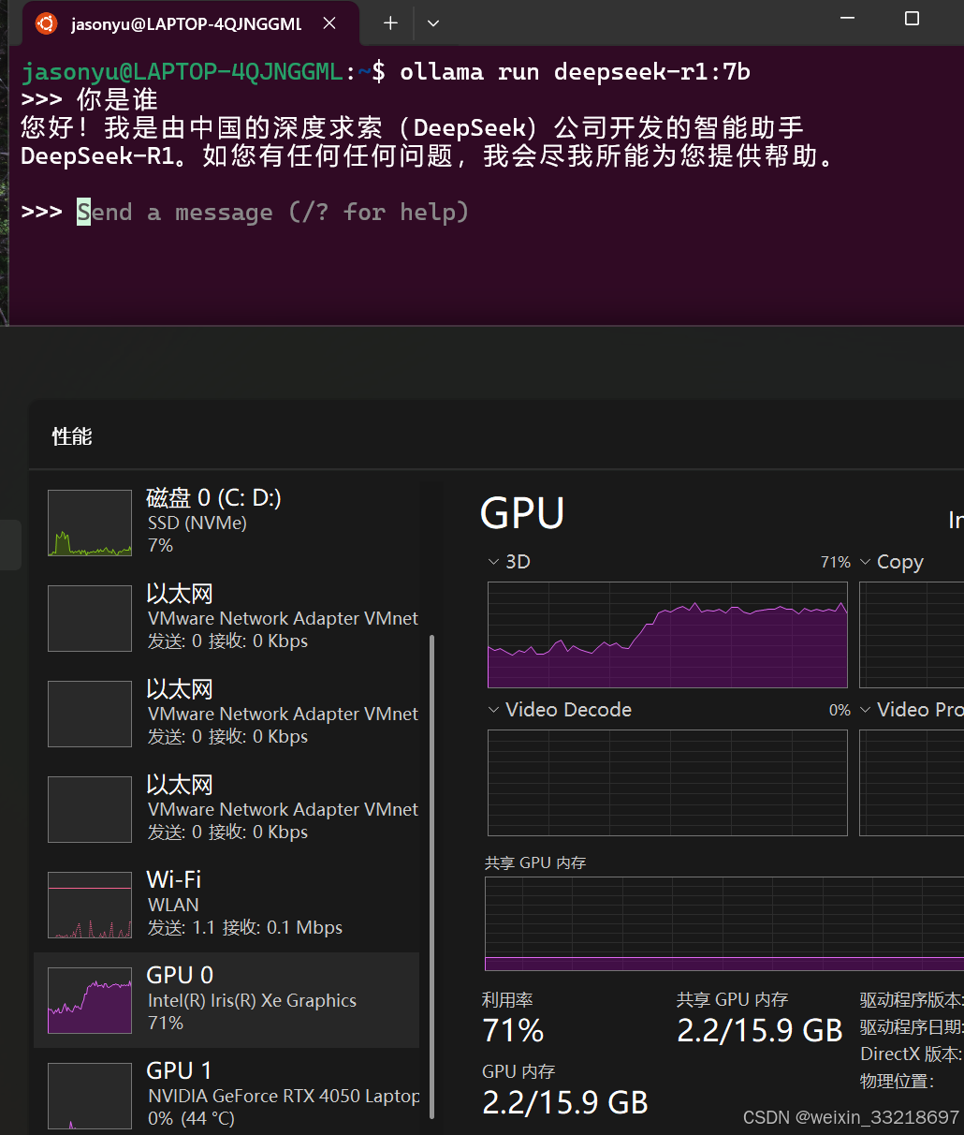Screen dimensions: 964x1135
Task: Click the GPU 0 usage graph thumbnail
Action: pos(90,1000)
